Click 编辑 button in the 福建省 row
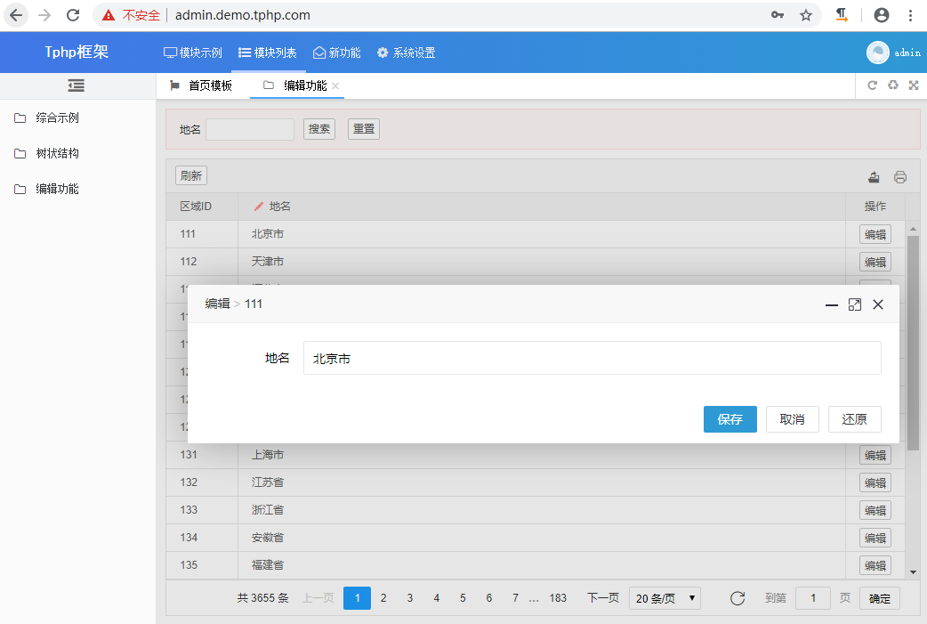This screenshot has height=624, width=927. pos(875,565)
